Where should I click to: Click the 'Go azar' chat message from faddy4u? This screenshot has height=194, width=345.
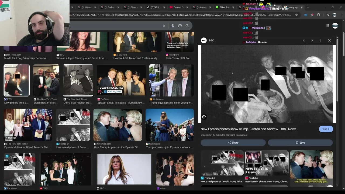click(x=263, y=42)
